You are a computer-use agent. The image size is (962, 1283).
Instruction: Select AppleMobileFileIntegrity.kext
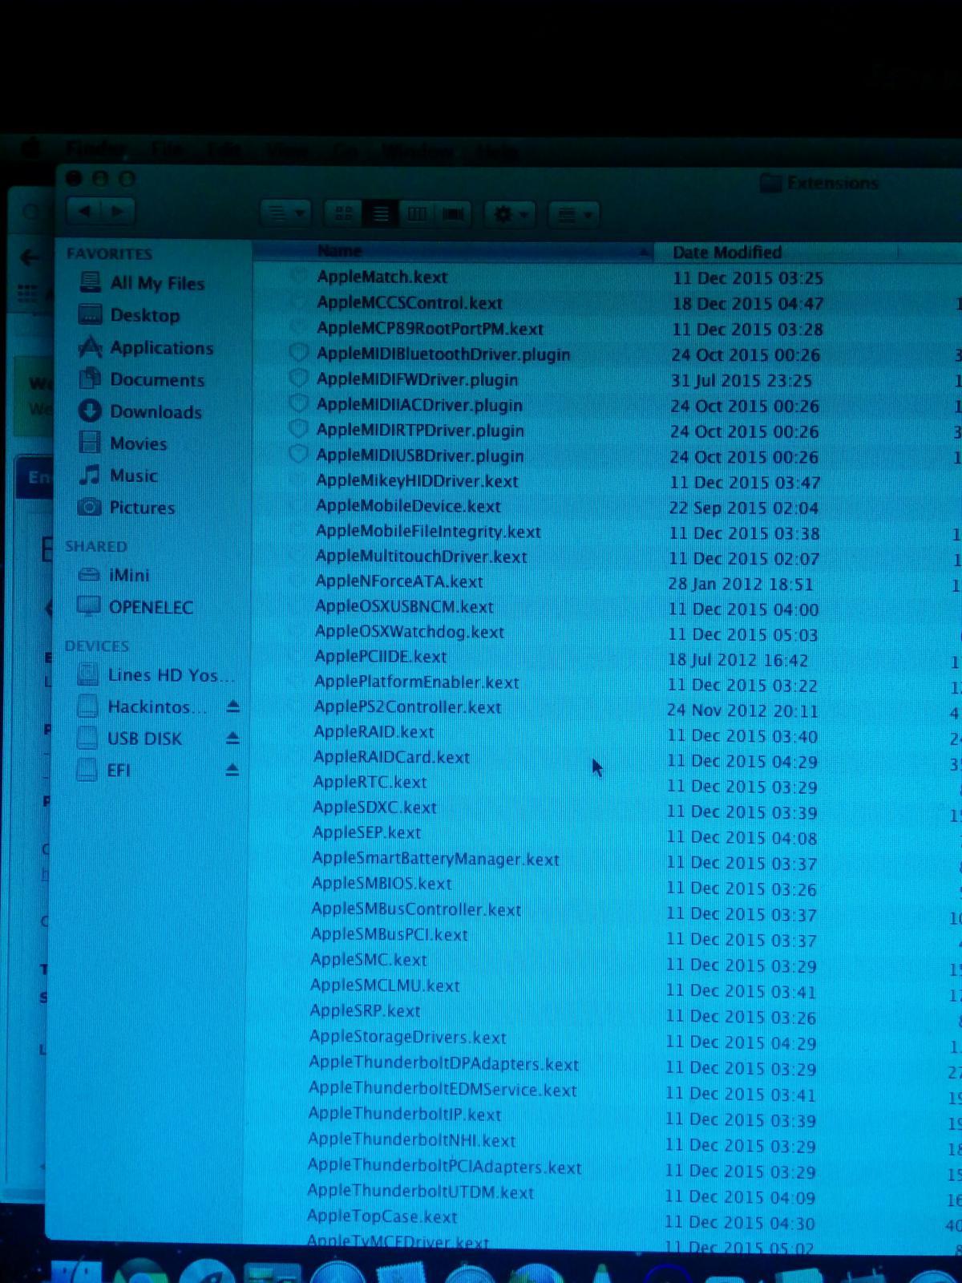pos(428,532)
